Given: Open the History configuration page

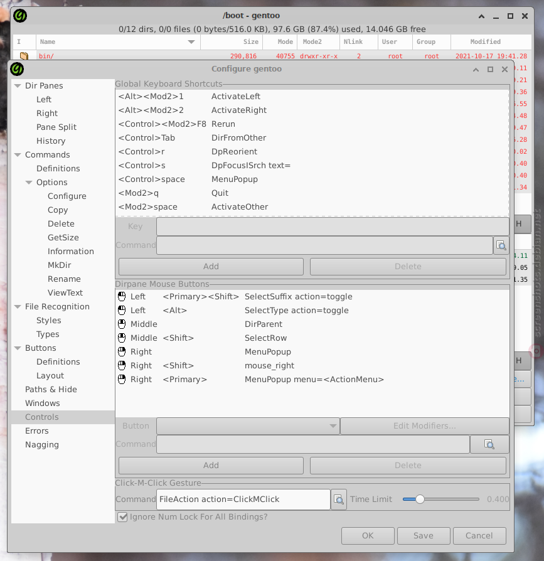Looking at the screenshot, I should [x=51, y=141].
